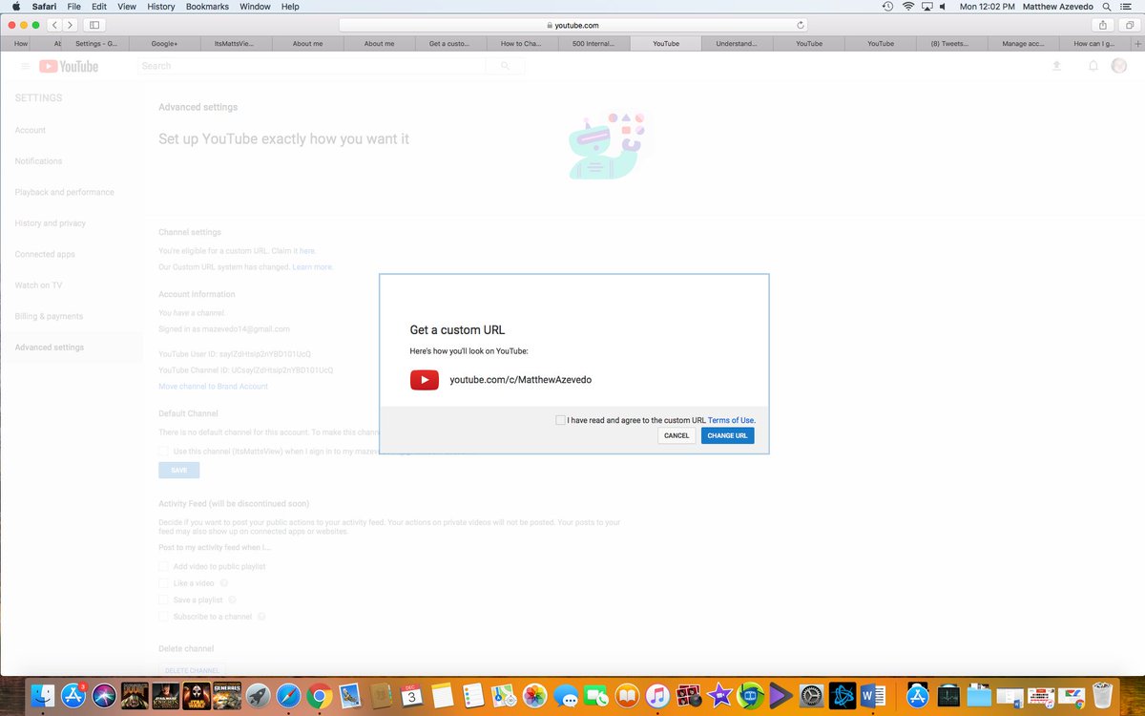Open Billing & payments settings
This screenshot has width=1145, height=716.
point(49,316)
